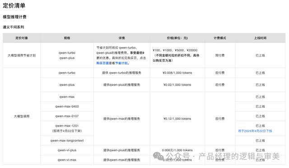Click 已上线 in the qwen-vl-plus row
This screenshot has width=289, height=168.
coord(260,150)
